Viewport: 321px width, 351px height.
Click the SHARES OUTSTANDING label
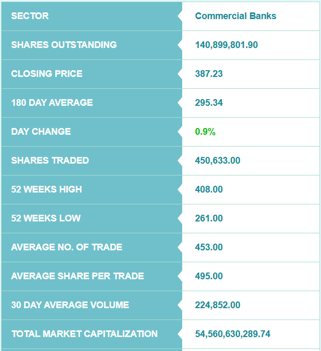coord(64,45)
